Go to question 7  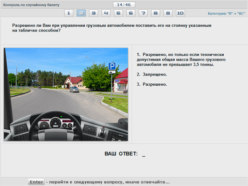click(x=143, y=13)
